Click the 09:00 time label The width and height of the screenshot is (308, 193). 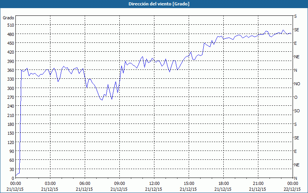point(119,184)
